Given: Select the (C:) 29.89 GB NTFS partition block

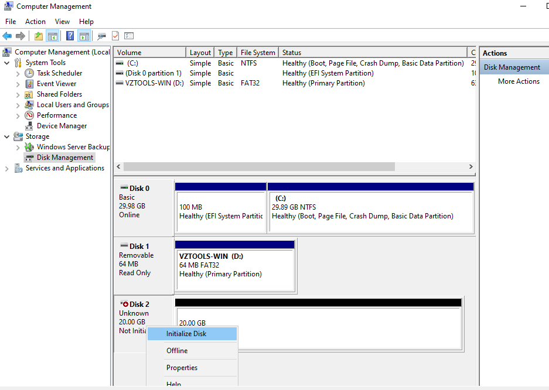Looking at the screenshot, I should tap(371, 208).
